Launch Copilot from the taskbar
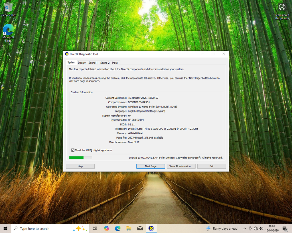This screenshot has width=292, height=233. 106,228
